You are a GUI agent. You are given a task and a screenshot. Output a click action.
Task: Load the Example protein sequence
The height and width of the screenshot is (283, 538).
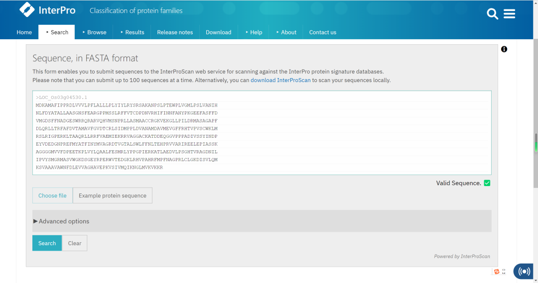tap(113, 195)
